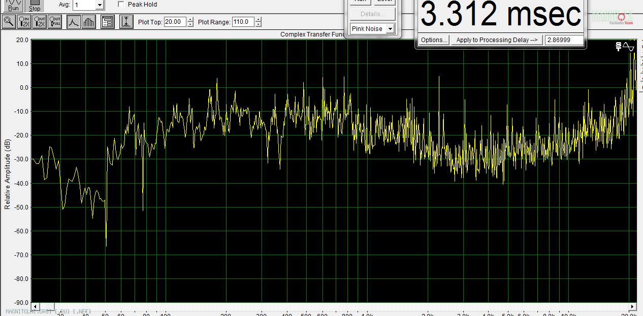
Task: Click Apply to Processing Delay button
Action: [x=496, y=40]
